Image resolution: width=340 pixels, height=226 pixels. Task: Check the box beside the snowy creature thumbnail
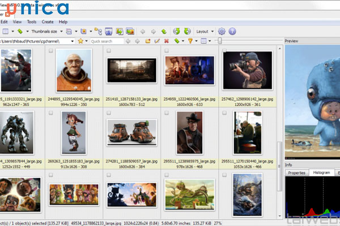coord(224,175)
